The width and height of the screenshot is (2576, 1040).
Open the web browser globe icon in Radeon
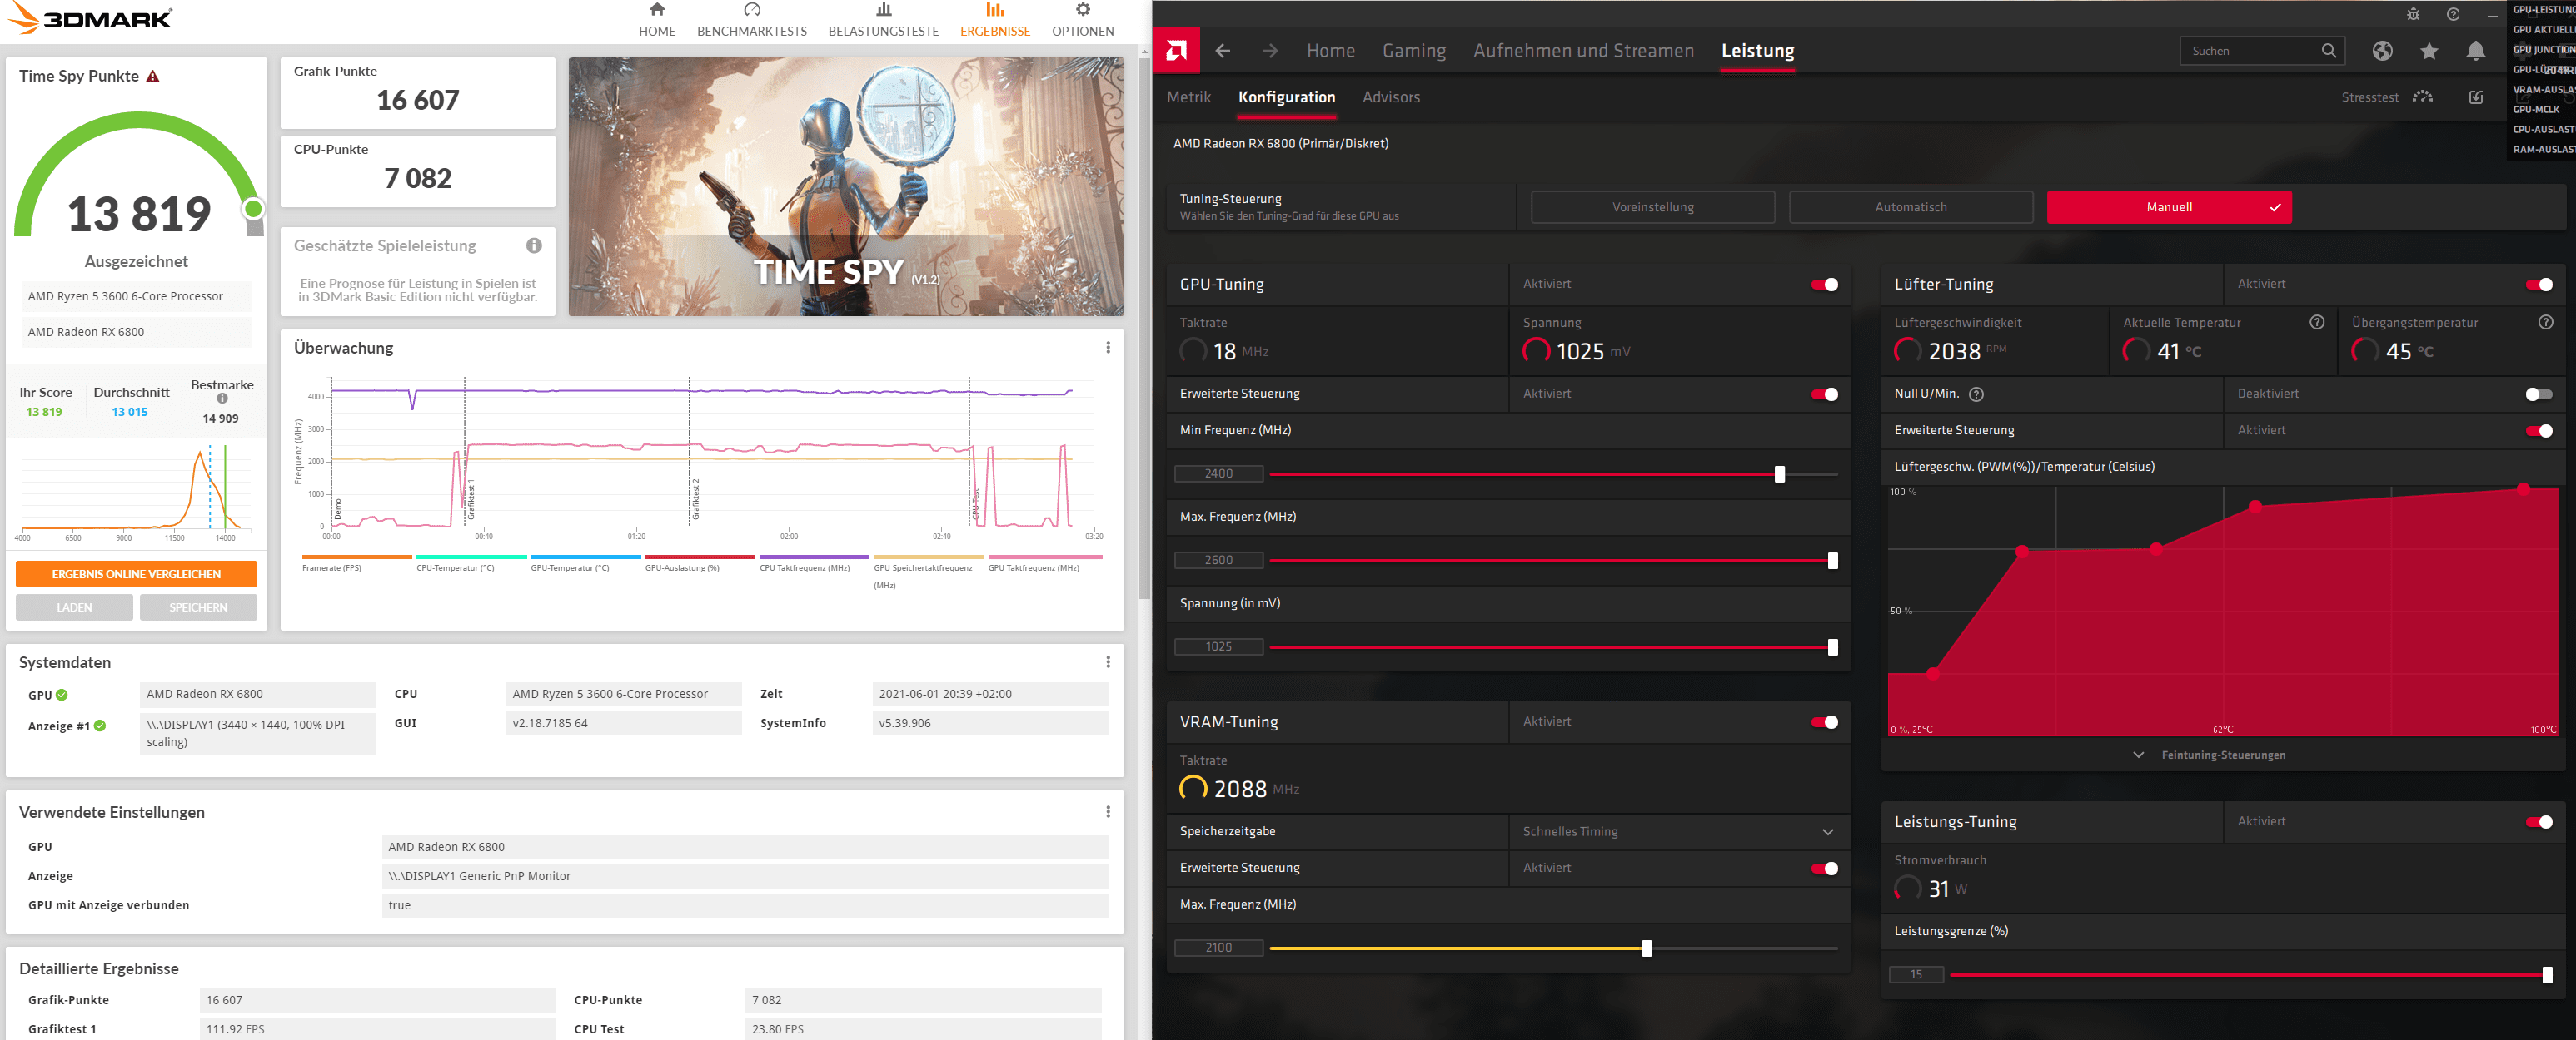click(2382, 51)
